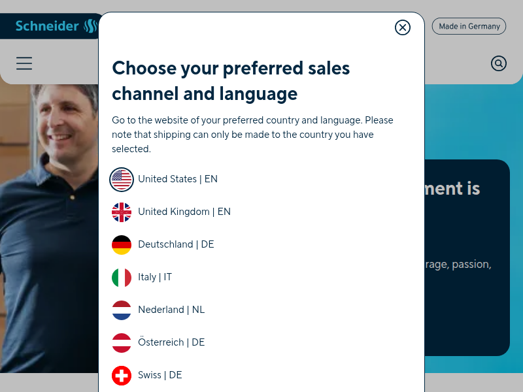
Task: Close the sales channel dialog
Action: click(403, 27)
